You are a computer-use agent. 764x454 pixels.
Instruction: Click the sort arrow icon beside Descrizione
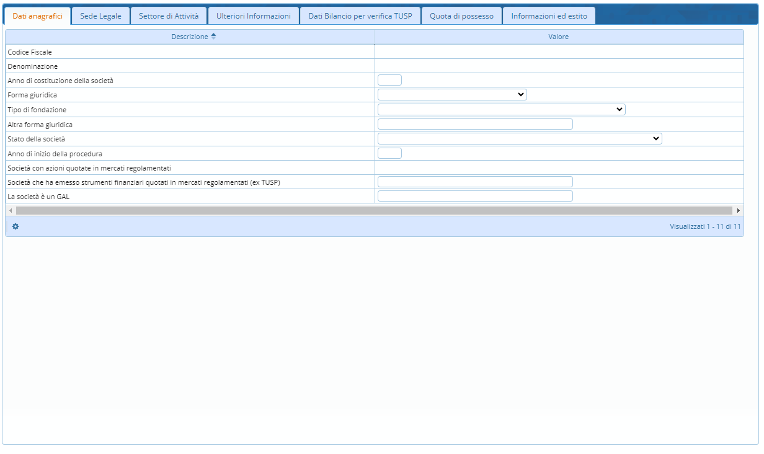[x=213, y=37]
